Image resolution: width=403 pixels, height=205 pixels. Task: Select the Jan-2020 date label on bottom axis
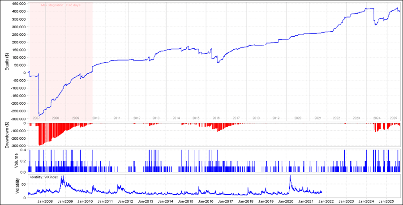click(286, 201)
